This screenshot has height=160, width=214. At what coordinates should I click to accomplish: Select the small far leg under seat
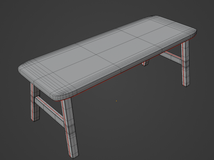(x=145, y=63)
